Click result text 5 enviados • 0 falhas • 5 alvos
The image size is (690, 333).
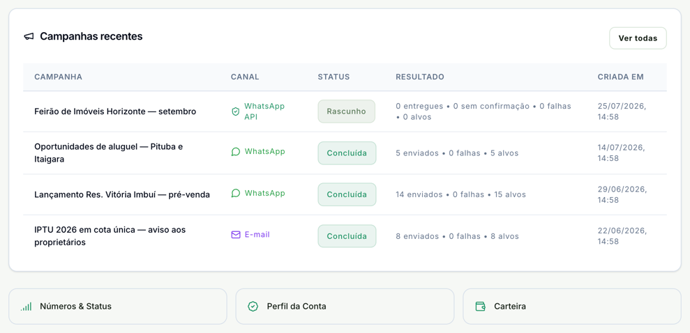click(x=457, y=153)
